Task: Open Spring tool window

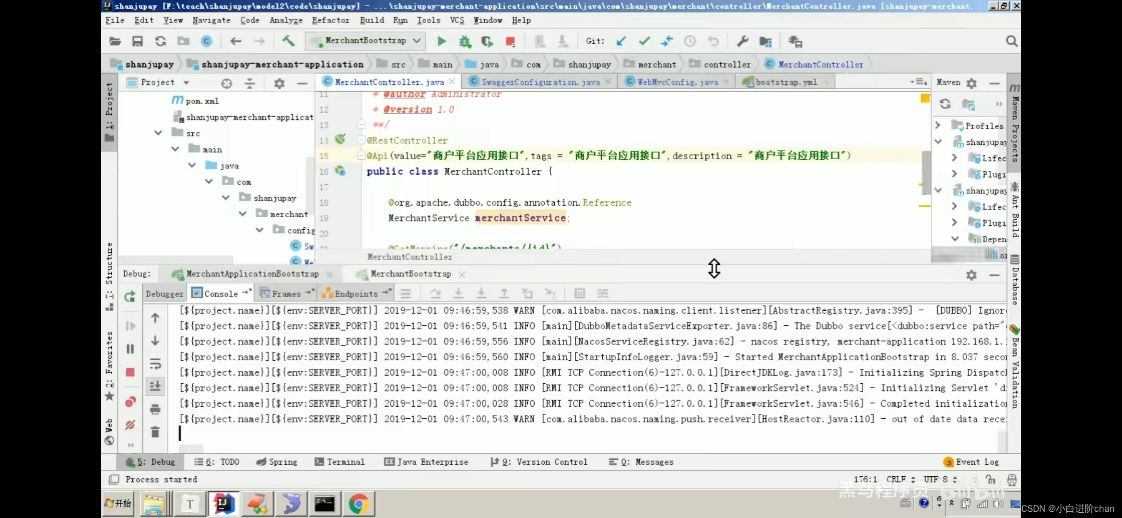Action: click(277, 462)
